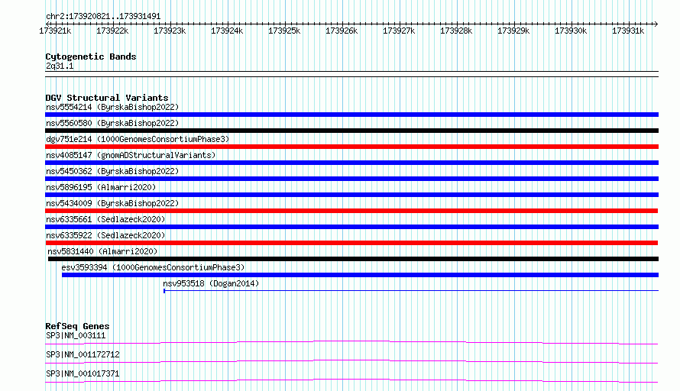Image resolution: width=680 pixels, height=391 pixels.
Task: Click the Cytogenetic Bands track title
Action: (x=91, y=57)
